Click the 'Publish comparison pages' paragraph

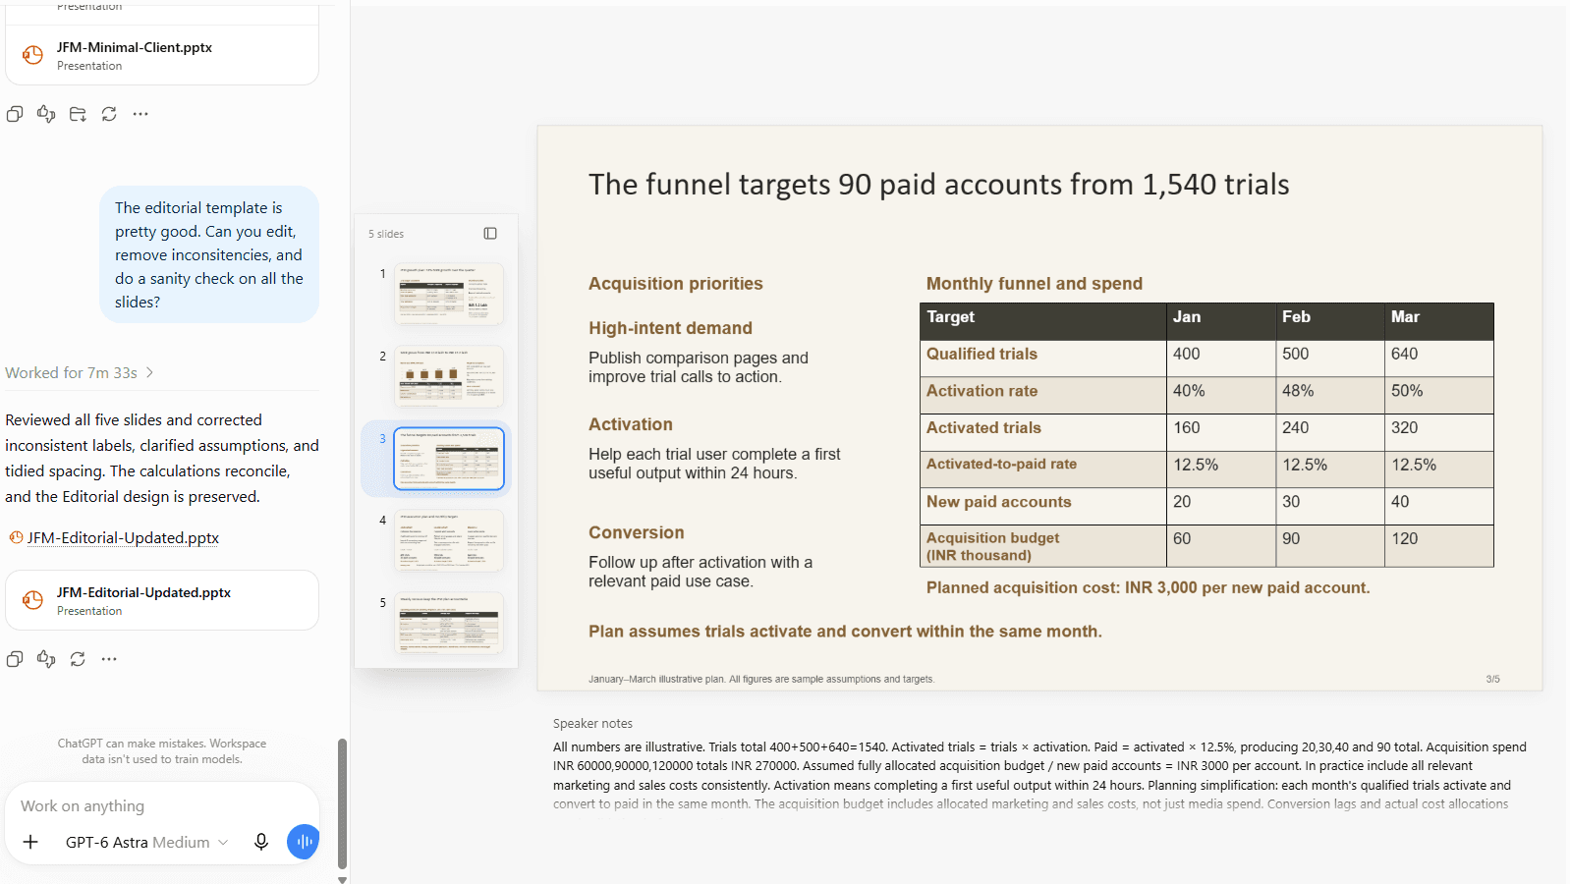699,367
